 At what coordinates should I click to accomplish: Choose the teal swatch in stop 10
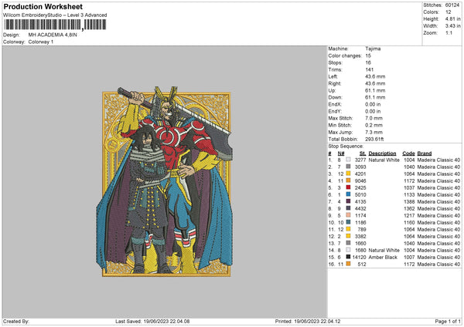click(x=350, y=222)
